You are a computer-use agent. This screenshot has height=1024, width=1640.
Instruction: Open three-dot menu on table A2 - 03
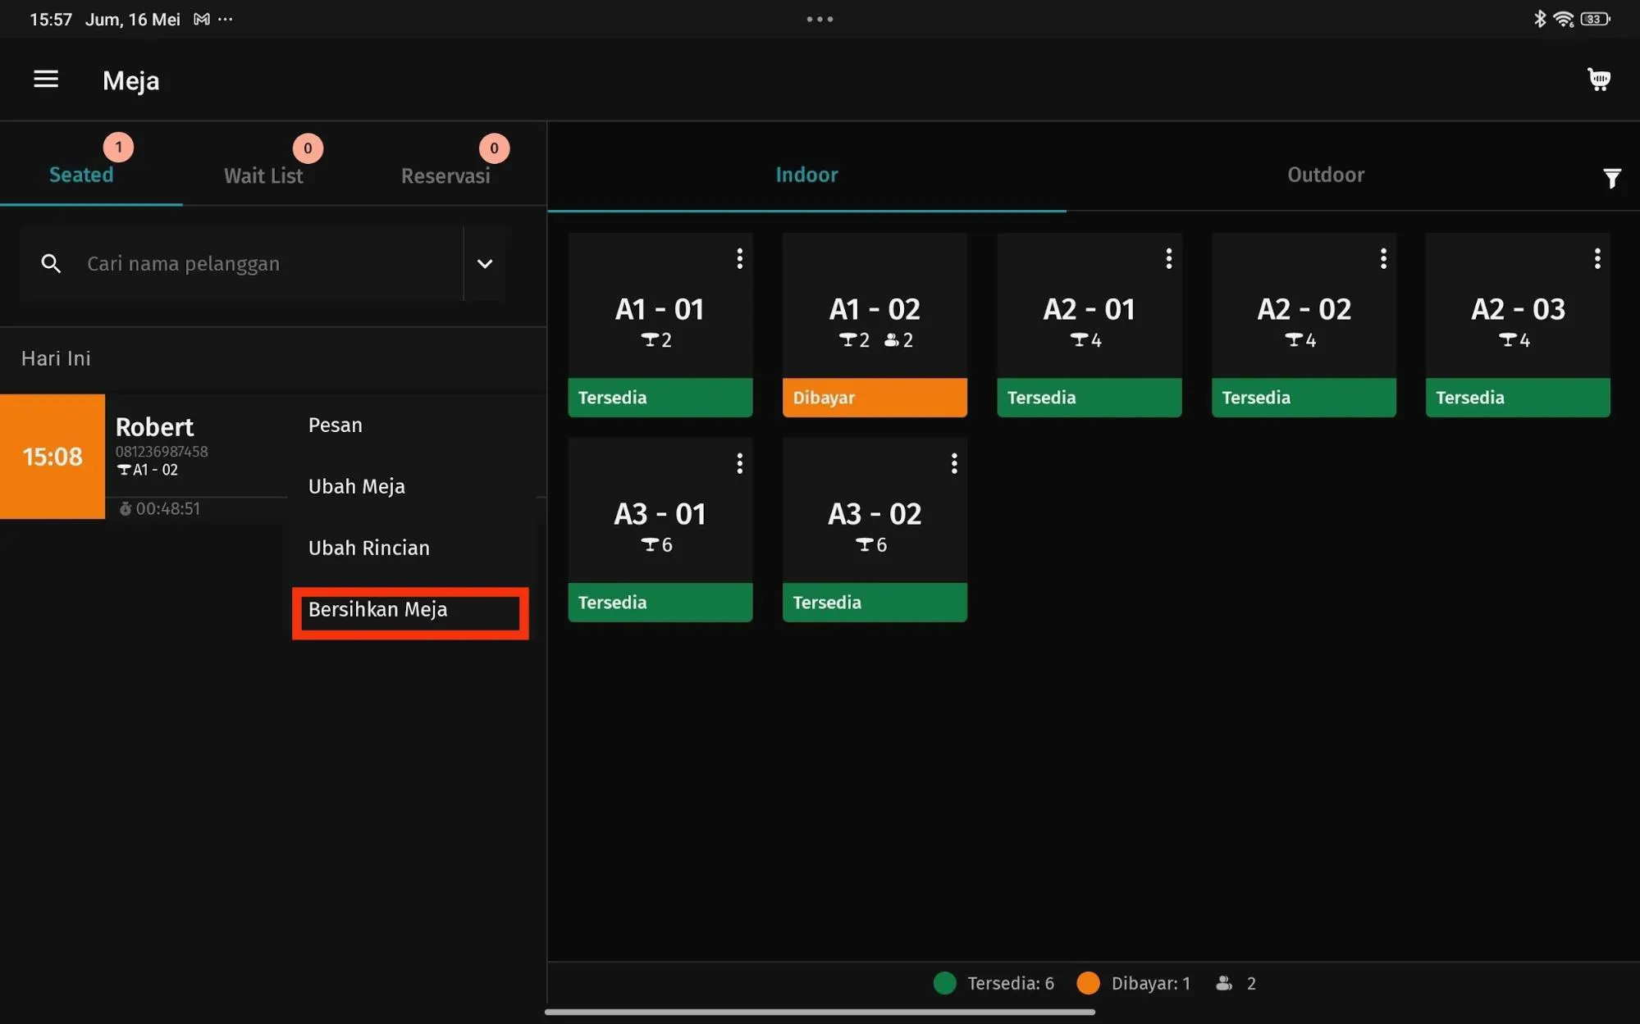click(x=1597, y=259)
